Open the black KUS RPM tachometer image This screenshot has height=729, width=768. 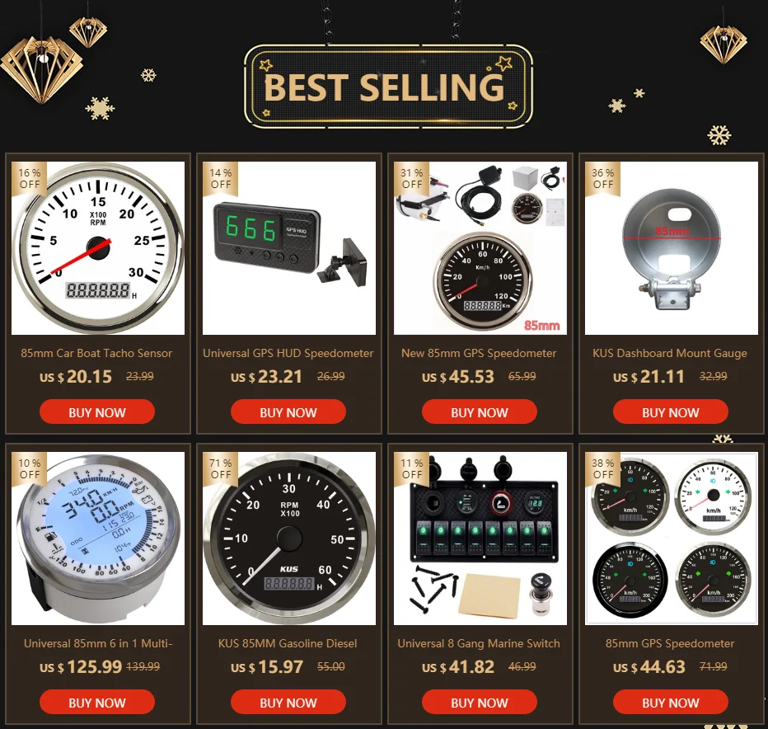click(289, 539)
